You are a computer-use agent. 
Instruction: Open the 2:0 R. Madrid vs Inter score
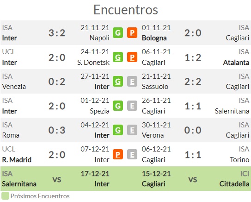click(x=57, y=155)
